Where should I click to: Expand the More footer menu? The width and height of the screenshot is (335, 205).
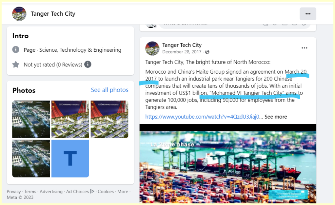(x=123, y=192)
